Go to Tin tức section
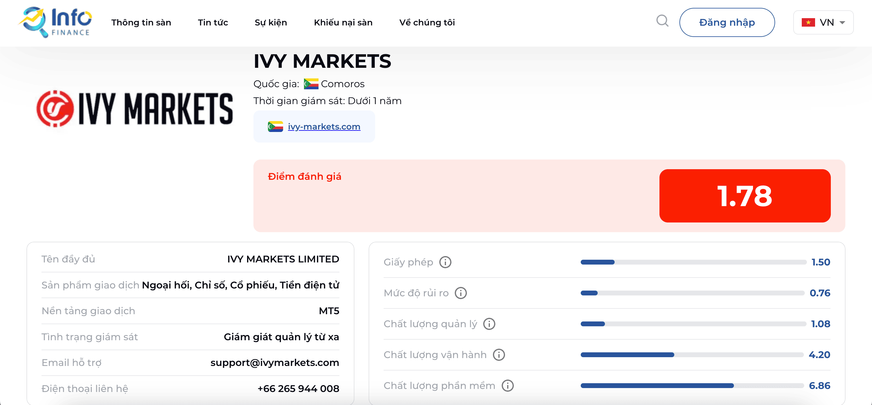The width and height of the screenshot is (872, 405). point(213,22)
